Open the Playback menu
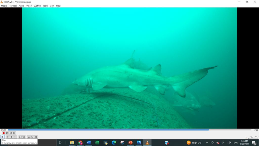The height and width of the screenshot is (146, 259). coord(13,6)
